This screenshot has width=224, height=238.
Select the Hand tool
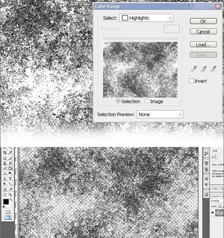(4, 194)
